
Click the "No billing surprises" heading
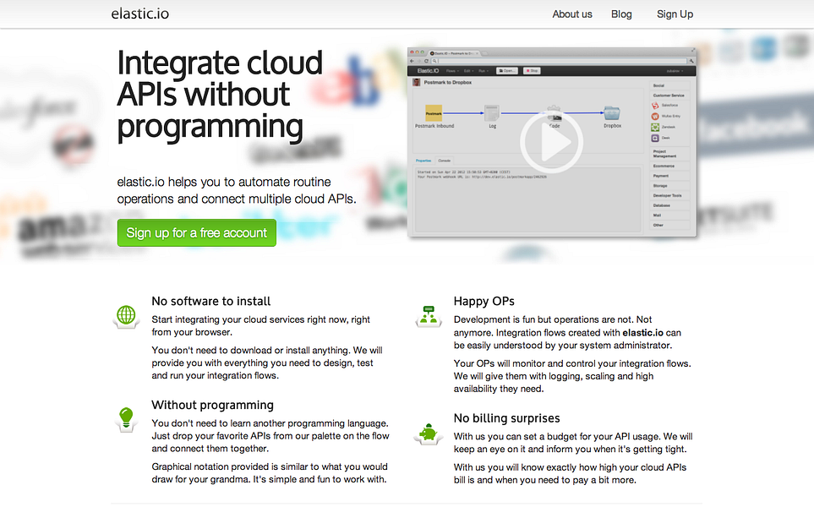[x=506, y=417]
